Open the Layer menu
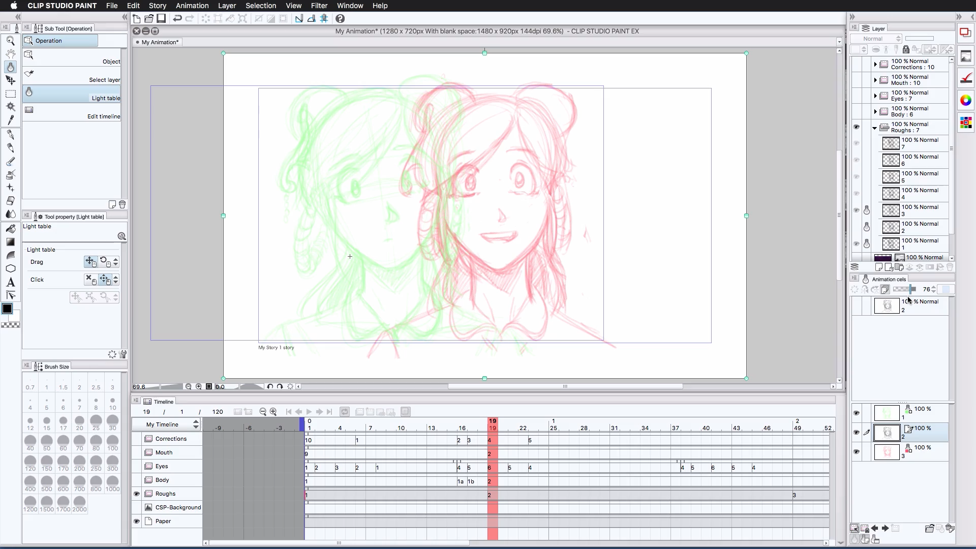976x549 pixels. pos(227,6)
